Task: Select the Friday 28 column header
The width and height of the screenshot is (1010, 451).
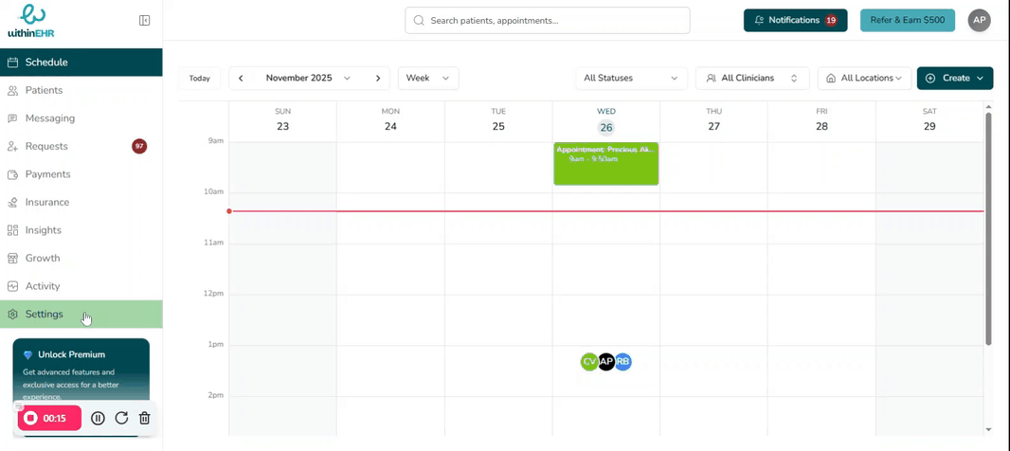Action: 821,119
